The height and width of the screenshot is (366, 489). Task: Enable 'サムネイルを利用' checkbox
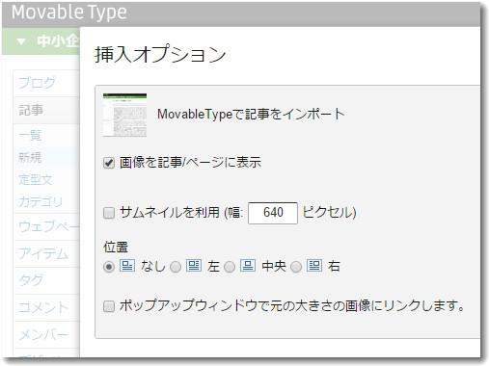[x=109, y=213]
